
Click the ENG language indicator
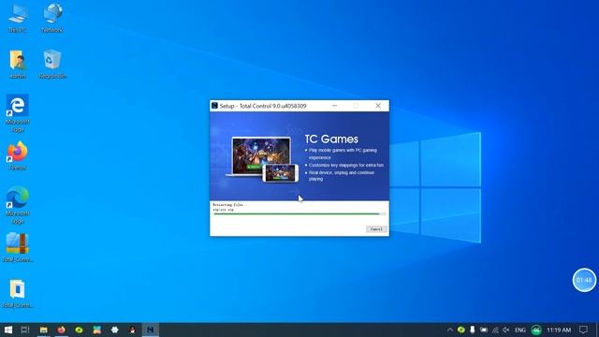520,330
